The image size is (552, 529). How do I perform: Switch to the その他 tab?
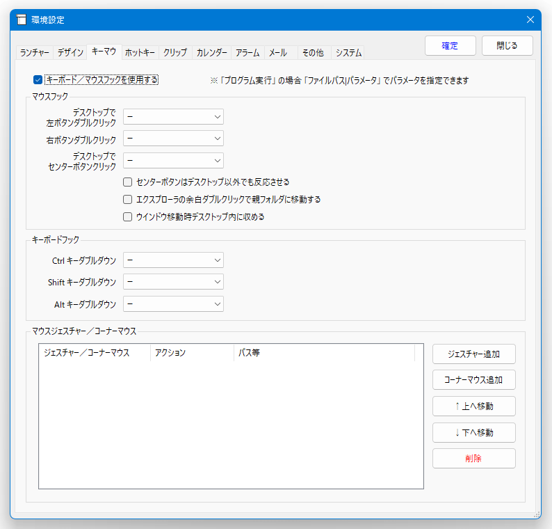pyautogui.click(x=313, y=52)
